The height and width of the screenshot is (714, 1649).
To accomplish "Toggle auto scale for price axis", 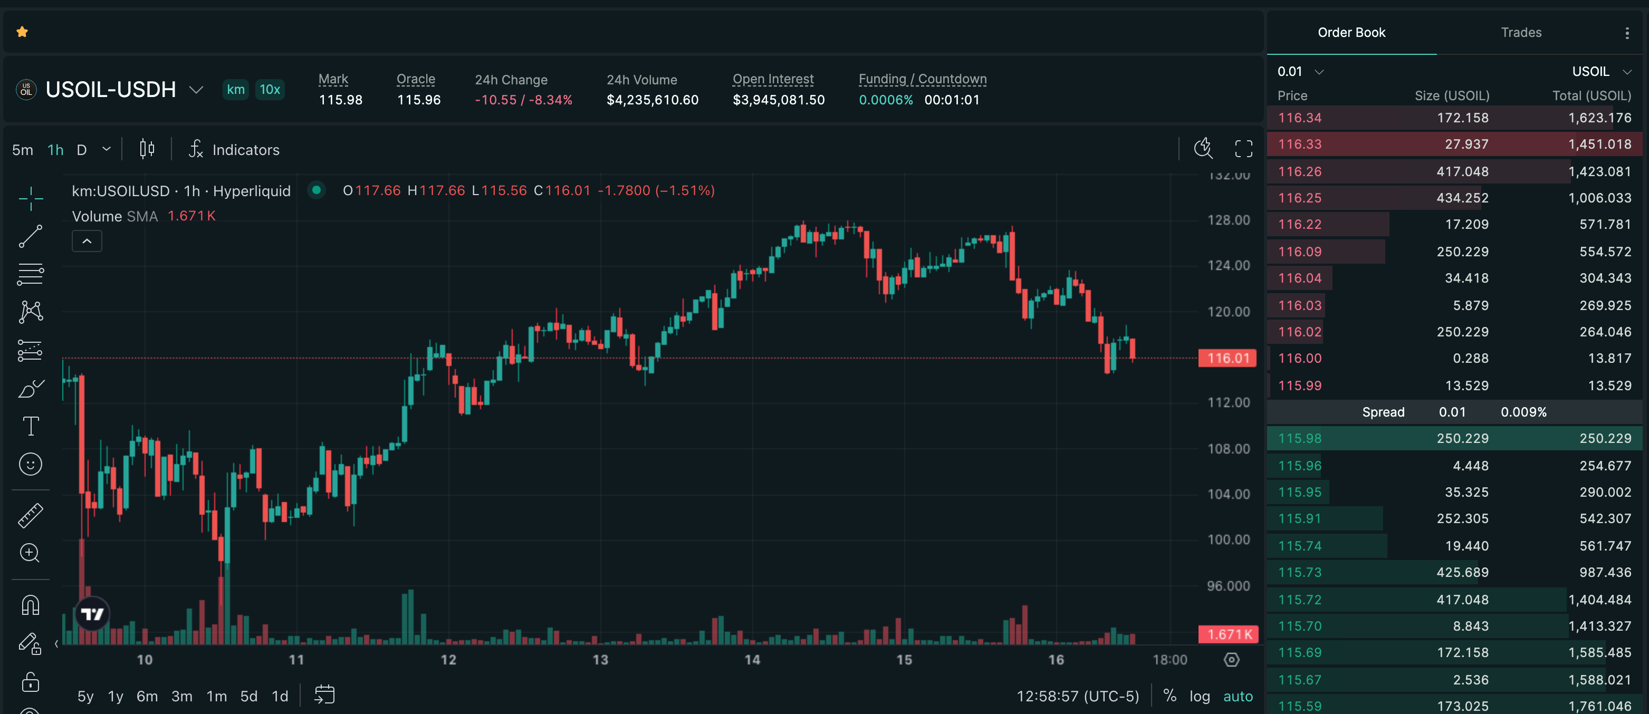I will (x=1238, y=696).
